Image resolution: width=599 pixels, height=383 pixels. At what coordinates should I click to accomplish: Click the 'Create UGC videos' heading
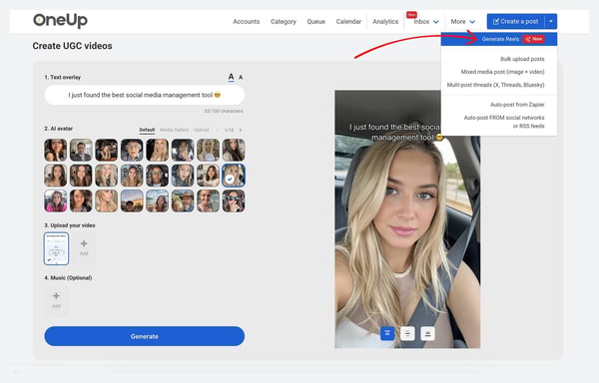(72, 46)
